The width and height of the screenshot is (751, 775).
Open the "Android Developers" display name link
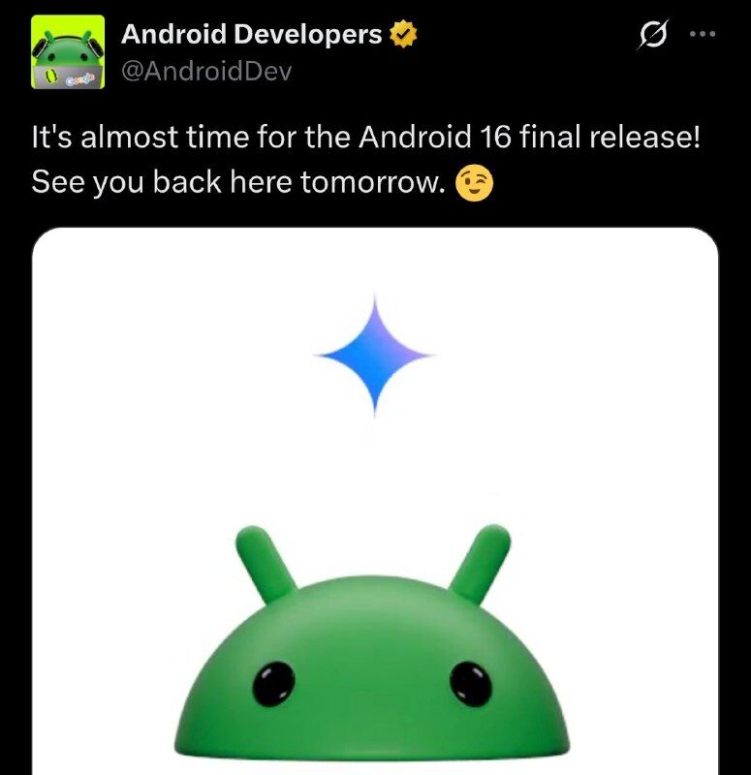point(251,34)
